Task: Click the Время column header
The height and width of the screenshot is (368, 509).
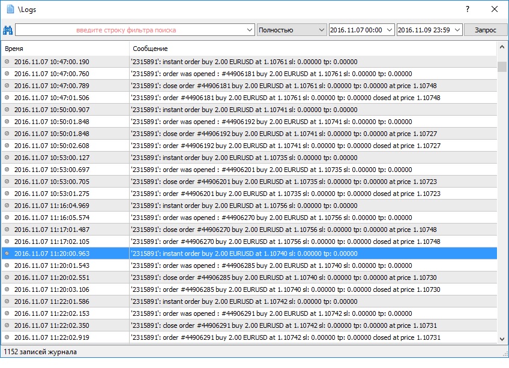Action: 65,49
